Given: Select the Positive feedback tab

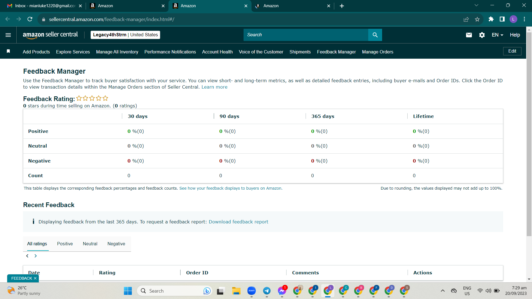Looking at the screenshot, I should [x=65, y=244].
